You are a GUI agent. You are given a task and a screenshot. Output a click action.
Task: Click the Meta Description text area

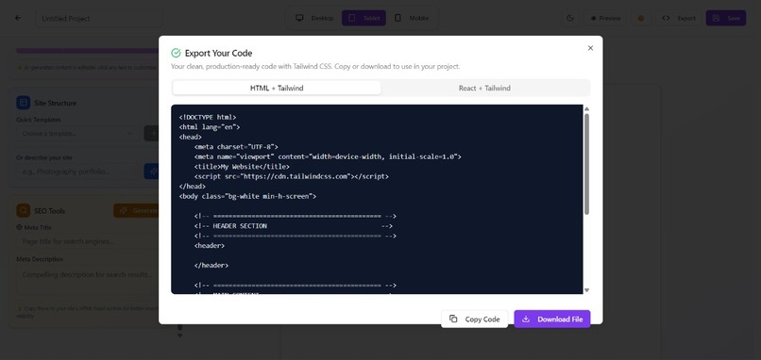88,281
